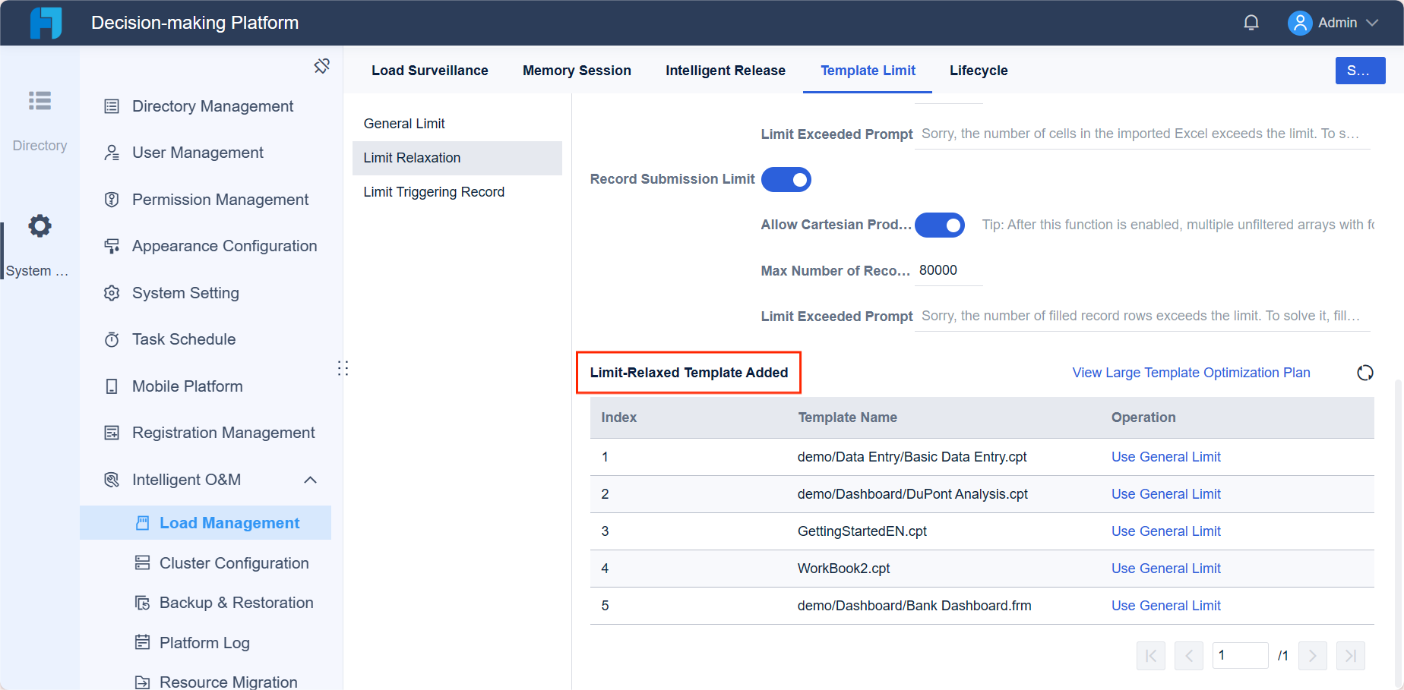This screenshot has height=690, width=1404.
Task: Click the Appearance Configuration icon
Action: [x=112, y=245]
